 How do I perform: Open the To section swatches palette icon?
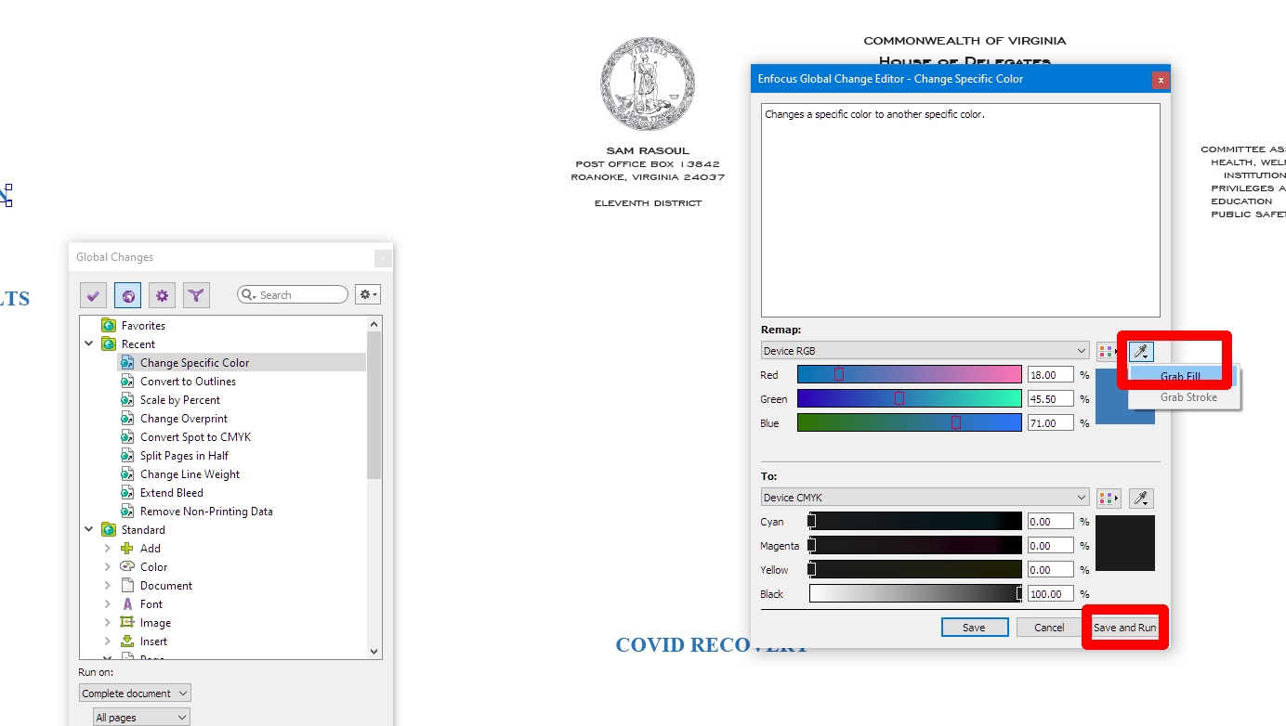[x=1108, y=498]
